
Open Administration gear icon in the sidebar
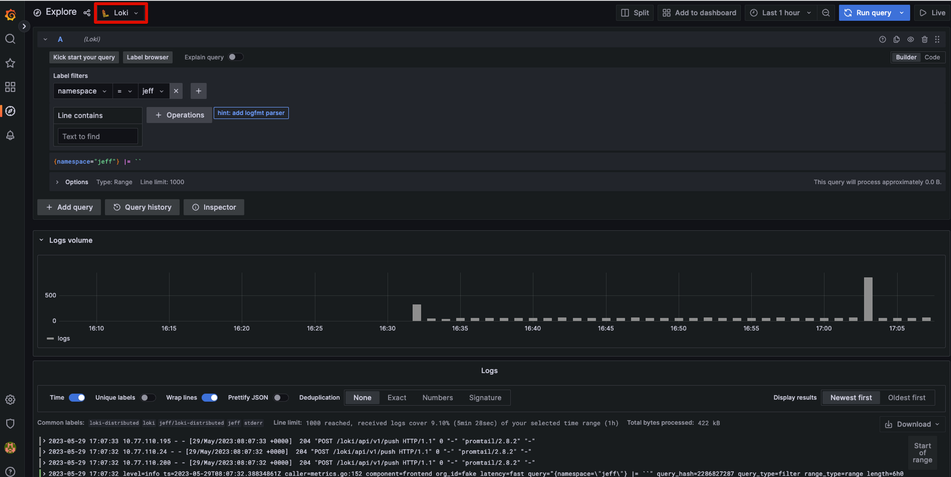10,400
